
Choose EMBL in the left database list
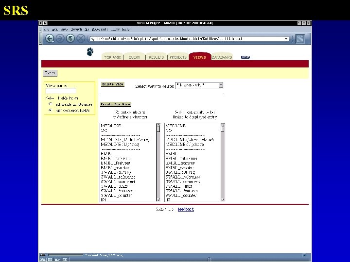(x=107, y=154)
